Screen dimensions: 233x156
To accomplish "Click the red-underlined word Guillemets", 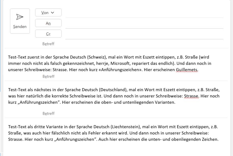I will (187, 70).
